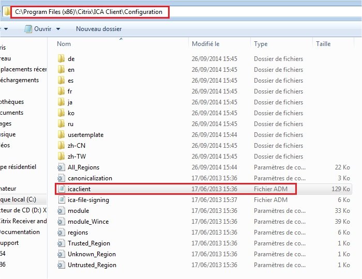The width and height of the screenshot is (362, 279).
Task: Click the file name 'module_Wince'
Action: [x=88, y=221]
